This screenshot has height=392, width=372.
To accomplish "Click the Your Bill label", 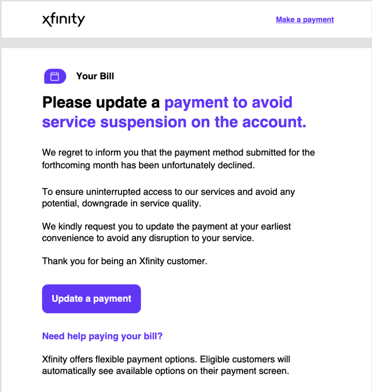I will tap(95, 76).
